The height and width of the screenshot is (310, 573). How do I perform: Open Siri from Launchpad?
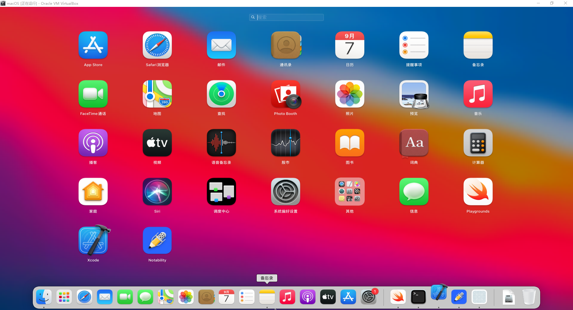[157, 192]
